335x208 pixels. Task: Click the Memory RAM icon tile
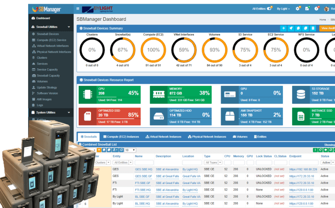pyautogui.click(x=158, y=95)
